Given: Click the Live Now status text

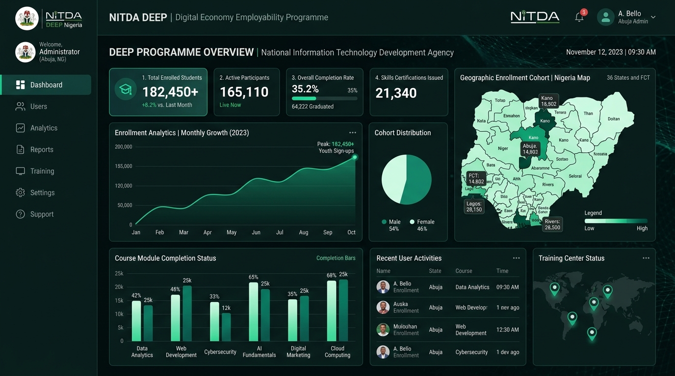Looking at the screenshot, I should click(230, 105).
